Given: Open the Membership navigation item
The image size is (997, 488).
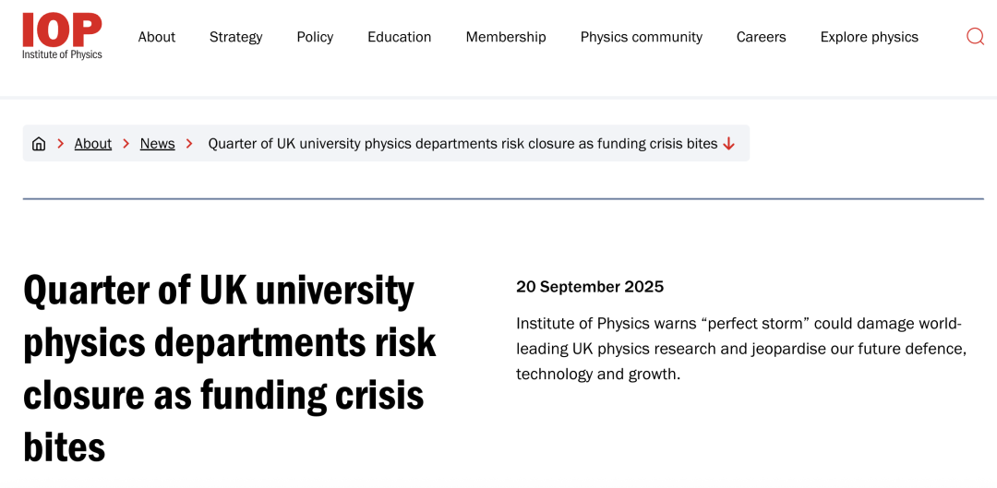Looking at the screenshot, I should tap(506, 37).
